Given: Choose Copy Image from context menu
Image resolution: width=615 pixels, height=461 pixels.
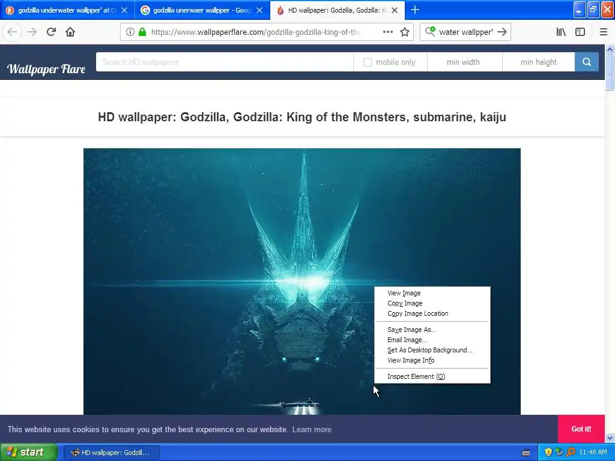Looking at the screenshot, I should click(x=432, y=303).
